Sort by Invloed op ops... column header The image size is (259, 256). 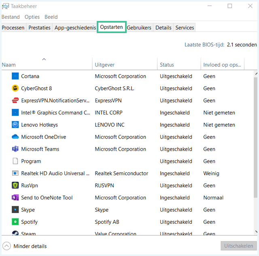[222, 65]
